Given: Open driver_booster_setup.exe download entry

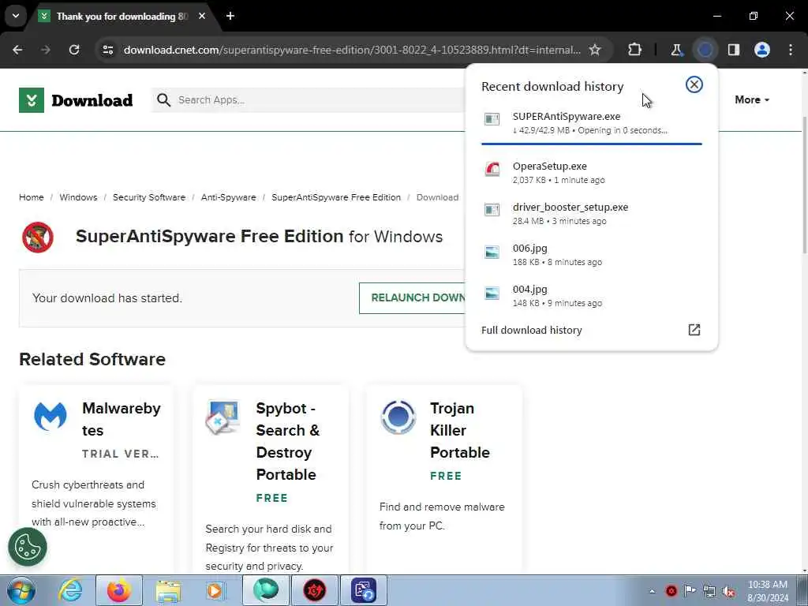Looking at the screenshot, I should 592,213.
